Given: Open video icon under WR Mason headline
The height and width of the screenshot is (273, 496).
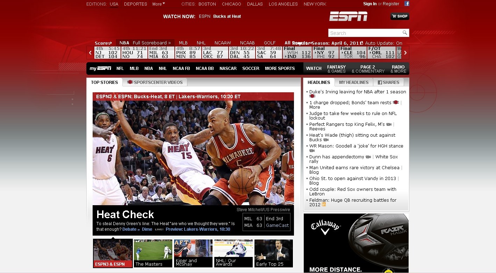Looking at the screenshot, I should pos(312,151).
